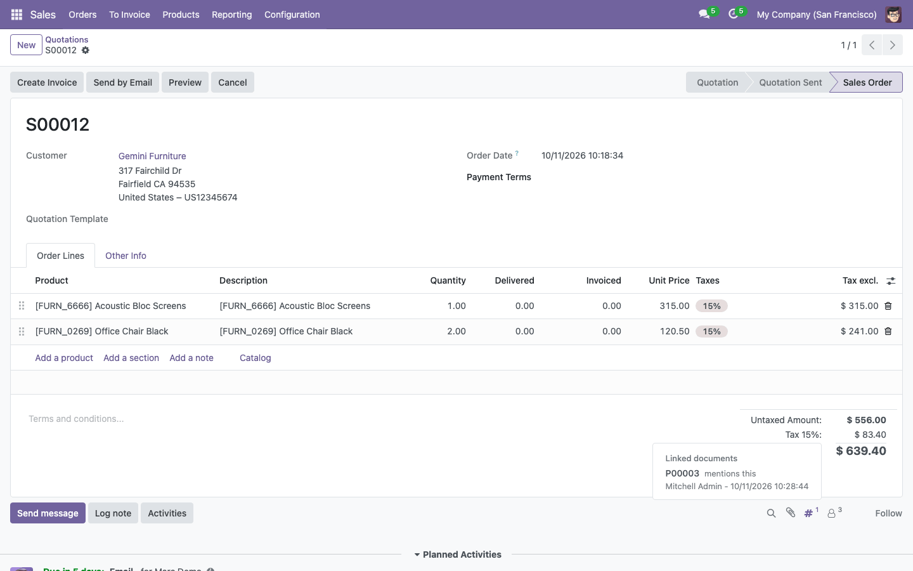Go to the next record arrow
This screenshot has width=913, height=571.
(x=893, y=45)
